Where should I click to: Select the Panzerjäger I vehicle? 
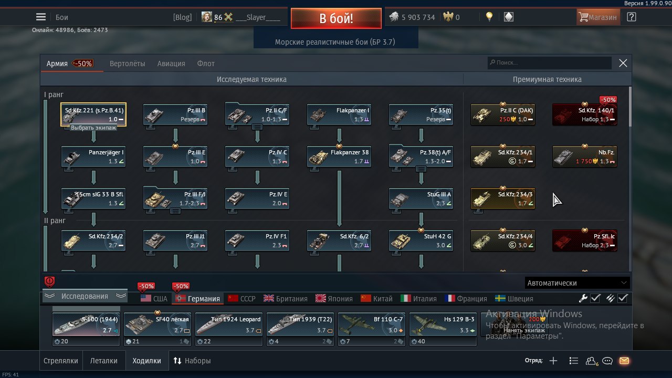[x=93, y=156]
